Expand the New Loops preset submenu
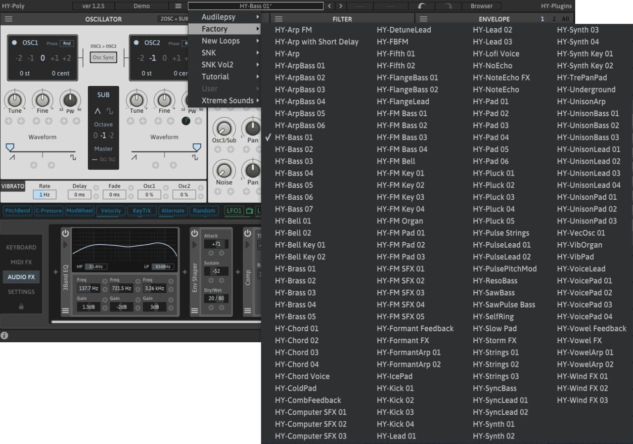Viewport: 633px width, 444px height. click(x=225, y=41)
